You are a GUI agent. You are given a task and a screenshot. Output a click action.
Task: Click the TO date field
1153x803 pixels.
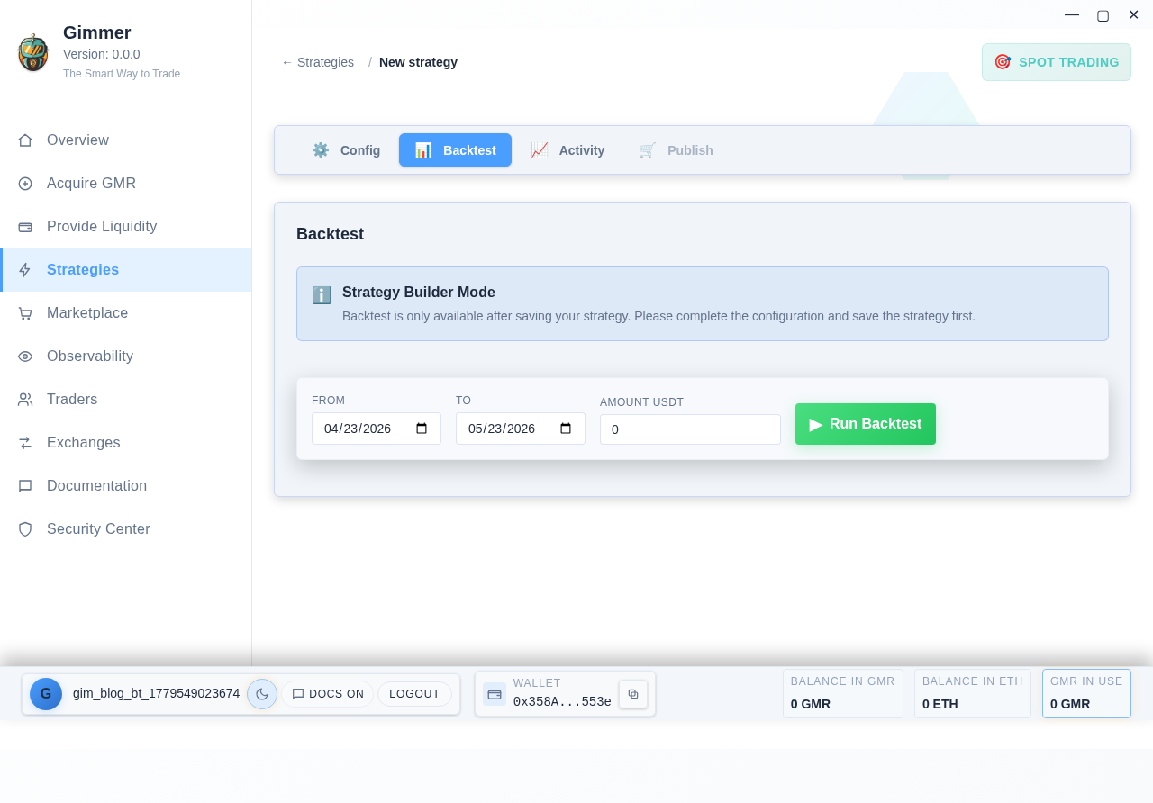[521, 429]
